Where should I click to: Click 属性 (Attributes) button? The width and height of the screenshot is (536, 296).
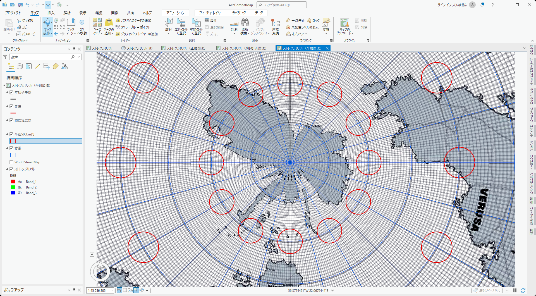211,20
